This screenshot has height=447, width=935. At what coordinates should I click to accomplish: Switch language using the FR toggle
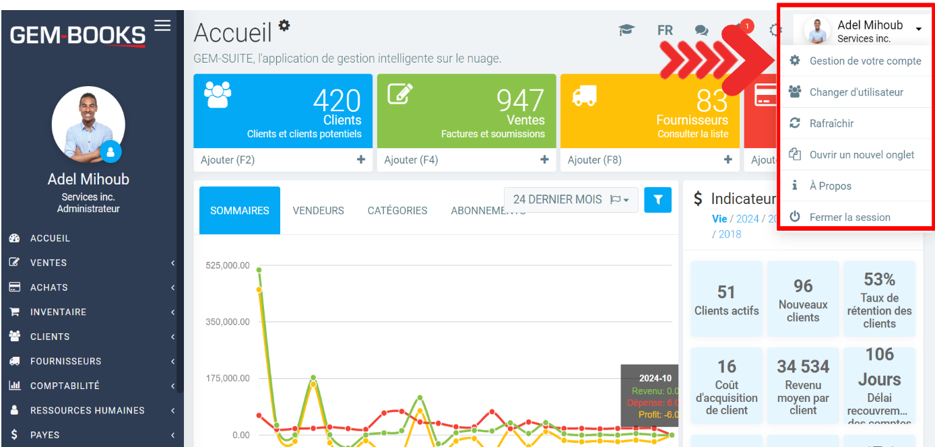pyautogui.click(x=665, y=30)
